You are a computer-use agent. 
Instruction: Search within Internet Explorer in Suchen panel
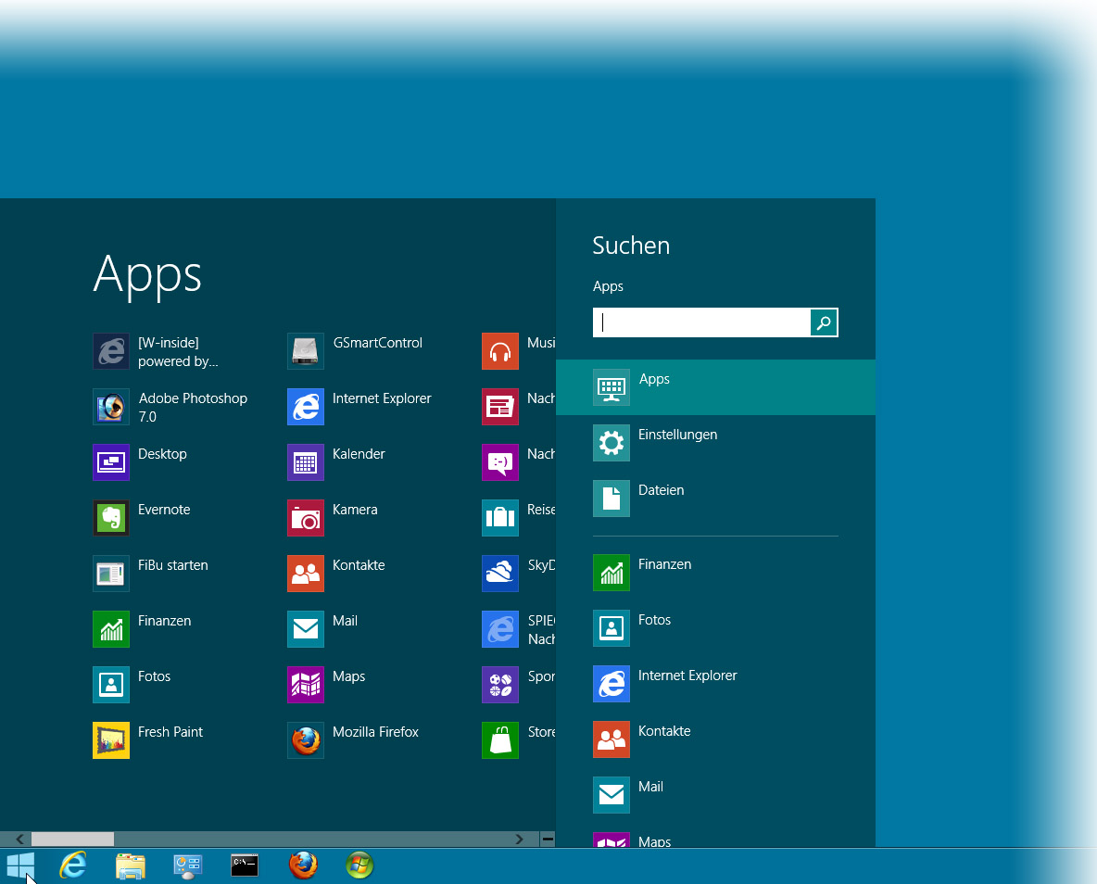tap(715, 684)
